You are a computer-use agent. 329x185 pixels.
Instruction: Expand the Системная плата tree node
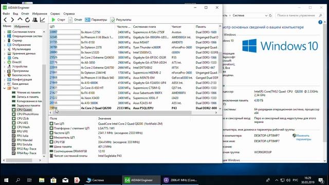[x=5, y=32]
